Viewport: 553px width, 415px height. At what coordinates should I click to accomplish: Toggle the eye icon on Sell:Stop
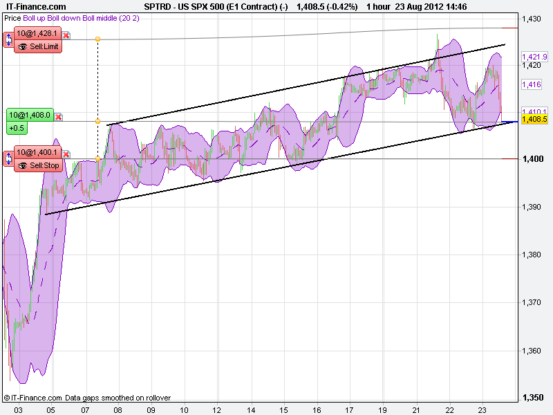point(23,165)
